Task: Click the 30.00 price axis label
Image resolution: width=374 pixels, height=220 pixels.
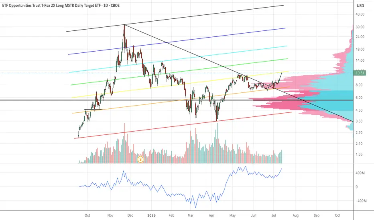Action: 360,27
